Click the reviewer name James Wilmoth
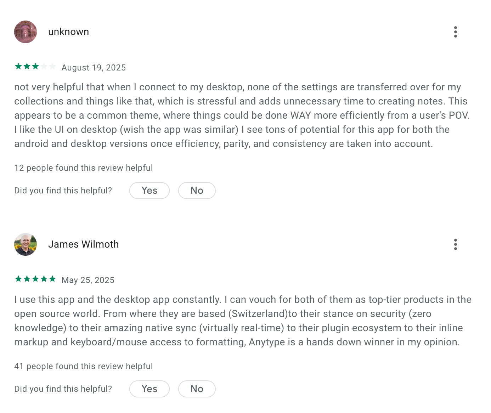491x413 pixels. point(84,244)
